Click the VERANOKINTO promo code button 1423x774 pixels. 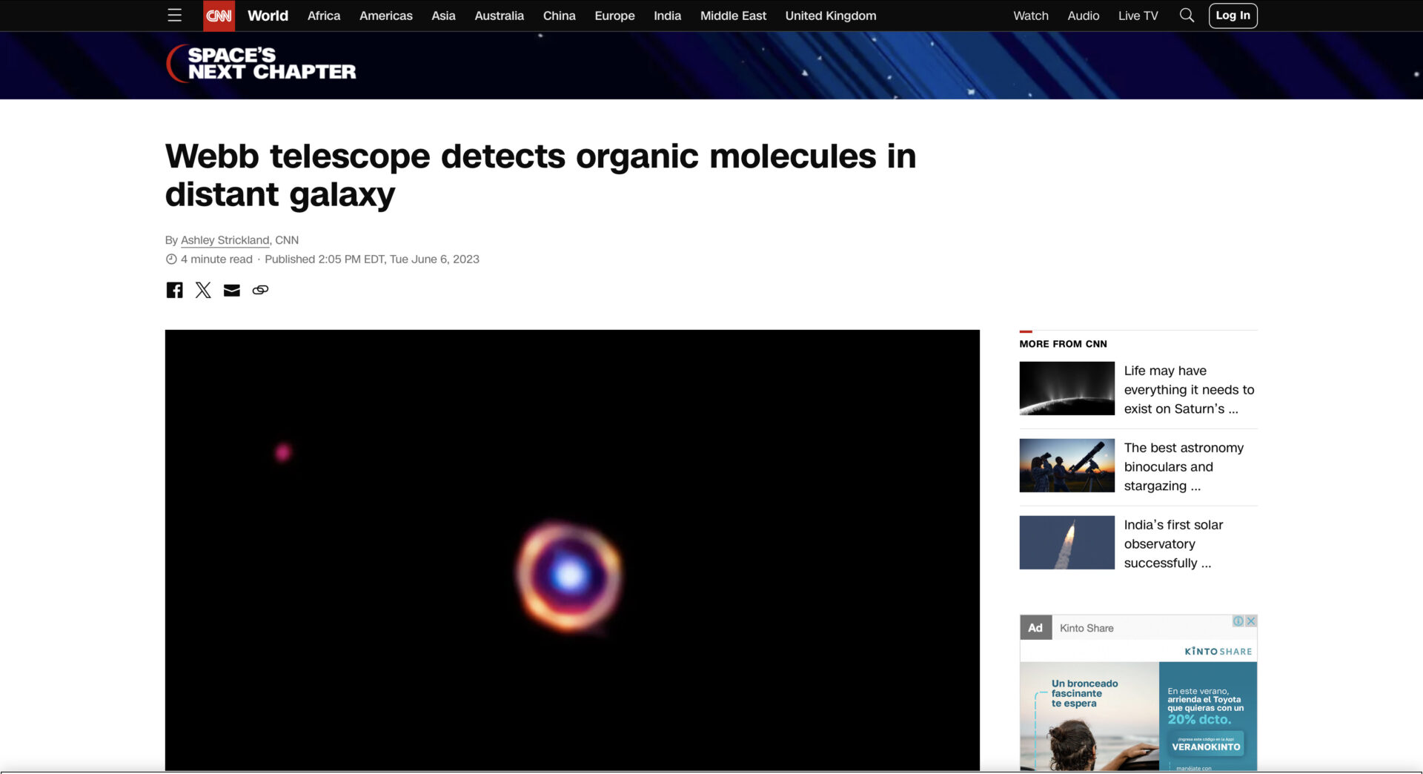[x=1206, y=744]
